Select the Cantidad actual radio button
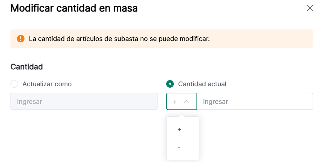This screenshot has width=327, height=162. pos(170,84)
